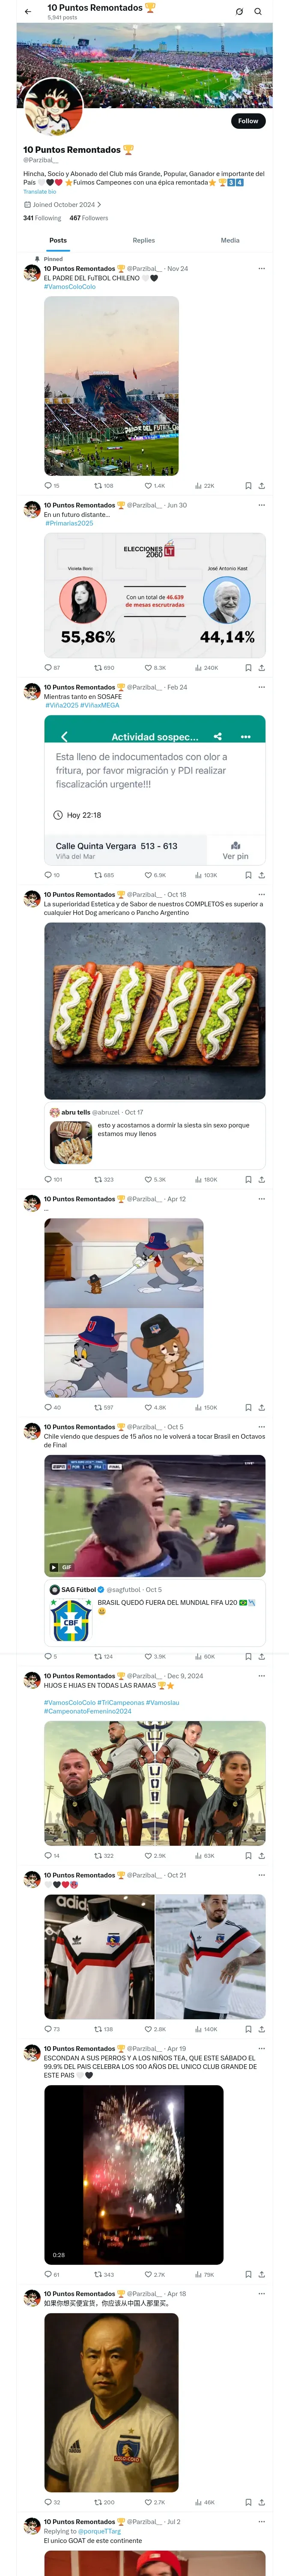View analytics for the Oct 18 hot dog post
This screenshot has width=289, height=2576.
tap(209, 1180)
